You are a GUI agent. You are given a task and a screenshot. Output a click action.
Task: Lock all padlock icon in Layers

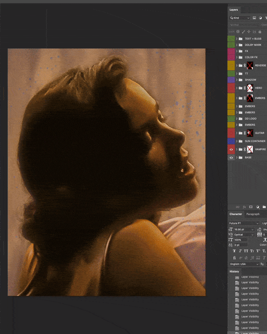coord(260,31)
